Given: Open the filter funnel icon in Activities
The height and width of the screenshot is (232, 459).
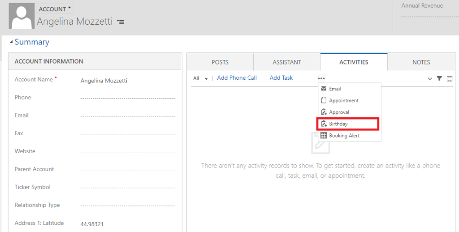Looking at the screenshot, I should tap(439, 78).
